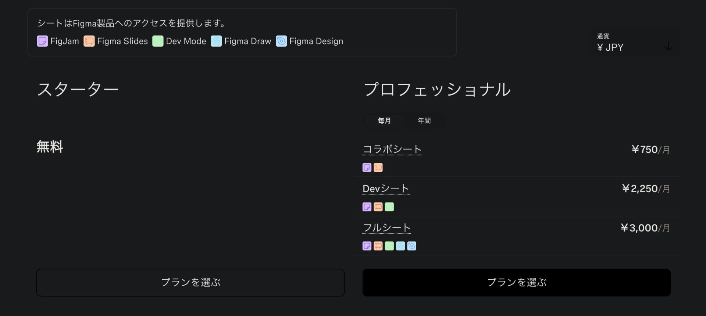706x316 pixels.
Task: Choose the プロフェッショナル plan with プランを選ぶ
Action: [517, 283]
